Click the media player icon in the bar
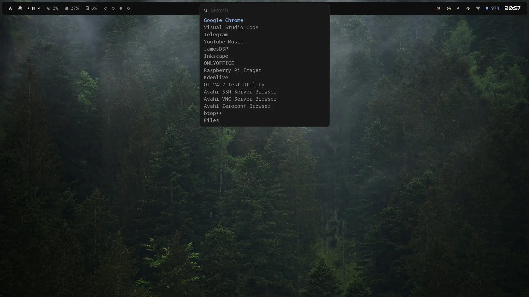Screen dimensions: 529x297 (x=20, y=8)
